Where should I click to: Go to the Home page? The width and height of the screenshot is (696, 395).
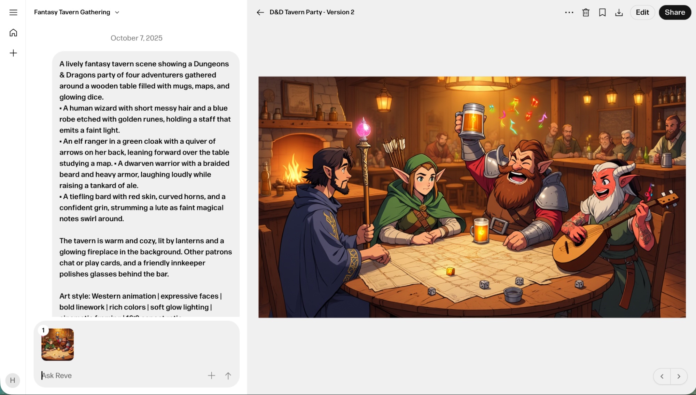[13, 33]
